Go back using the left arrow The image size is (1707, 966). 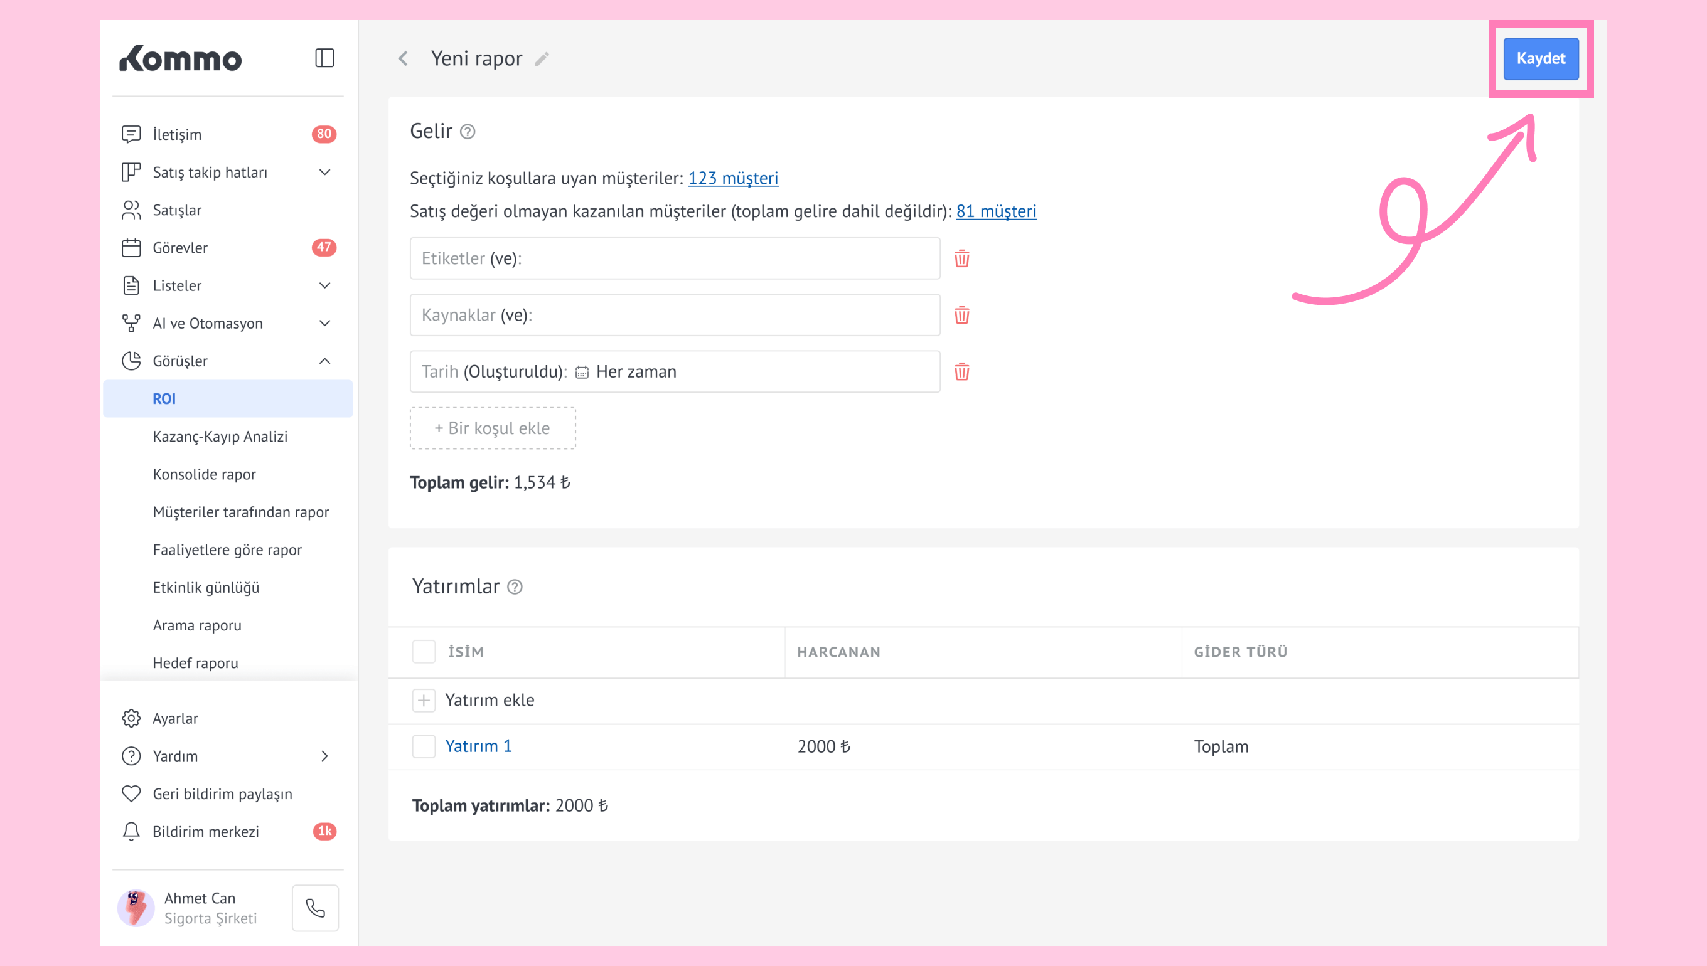click(403, 58)
